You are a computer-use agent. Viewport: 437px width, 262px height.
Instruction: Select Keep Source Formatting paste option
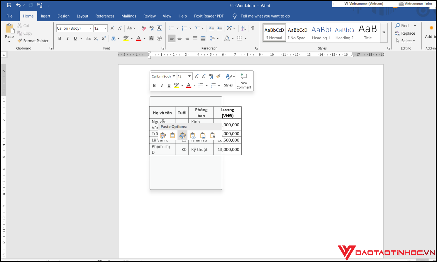163,135
